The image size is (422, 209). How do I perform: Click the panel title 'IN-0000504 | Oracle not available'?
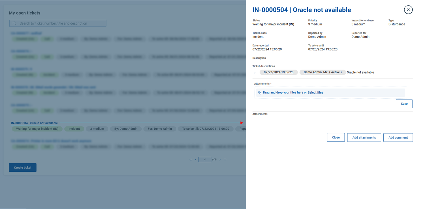(x=302, y=10)
